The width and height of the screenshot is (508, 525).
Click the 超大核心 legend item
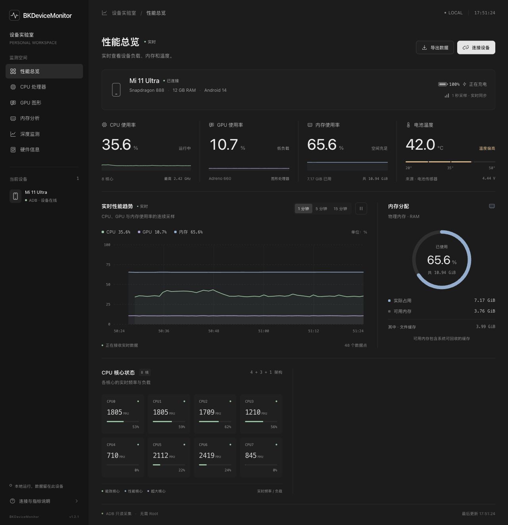(x=157, y=491)
